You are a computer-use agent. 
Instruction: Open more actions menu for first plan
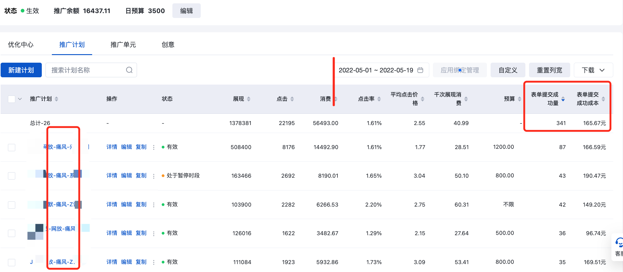[x=154, y=147]
